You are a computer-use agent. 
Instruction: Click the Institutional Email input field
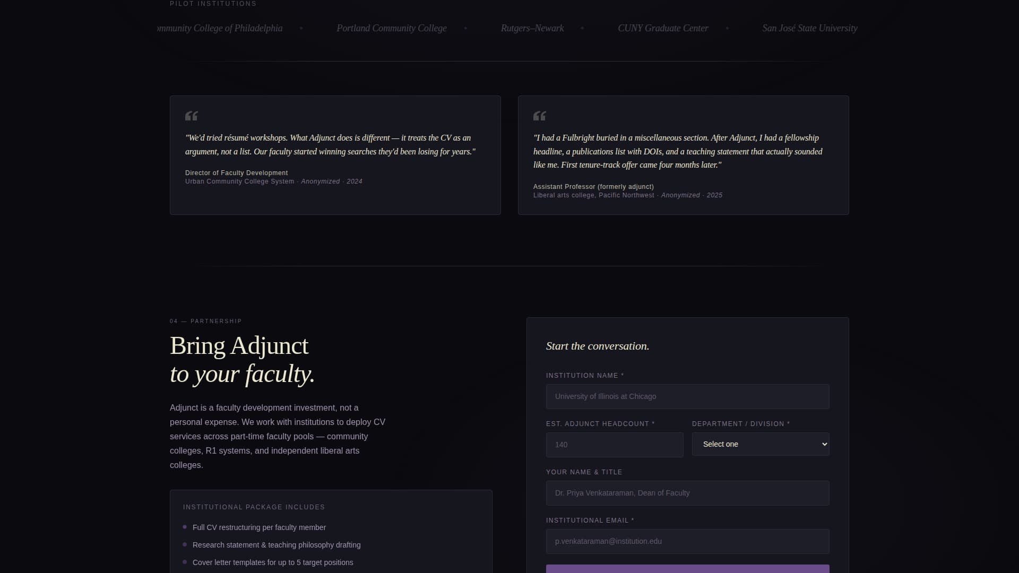click(x=687, y=541)
